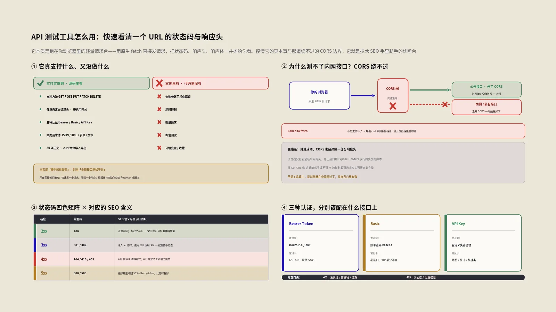Screen dimensions: 556x312
Task: Click the API Key card title
Action: [458, 224]
